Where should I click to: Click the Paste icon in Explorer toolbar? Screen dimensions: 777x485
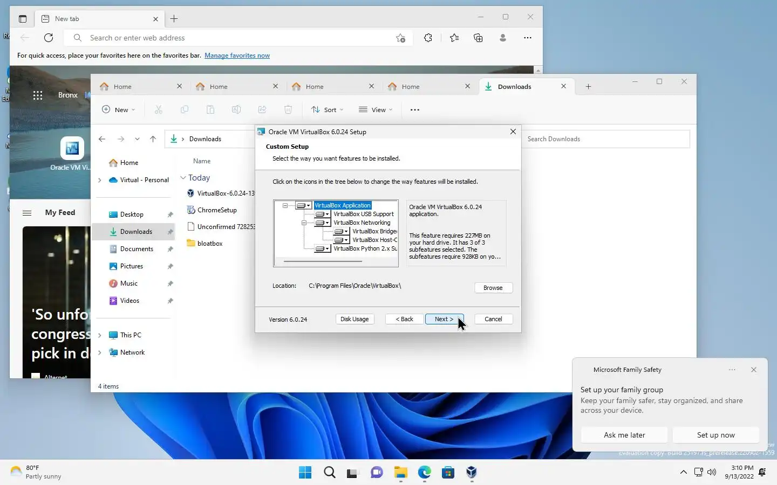pyautogui.click(x=210, y=109)
